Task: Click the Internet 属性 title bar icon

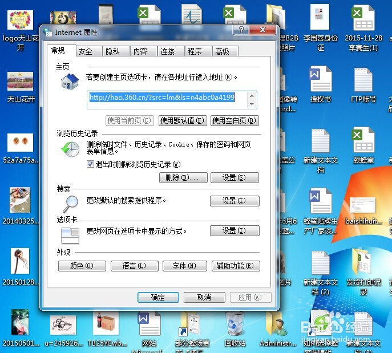Action: click(x=48, y=33)
